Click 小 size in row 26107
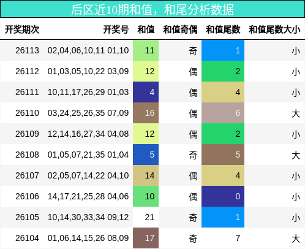Screen dimensions: 305x249 point(296,176)
